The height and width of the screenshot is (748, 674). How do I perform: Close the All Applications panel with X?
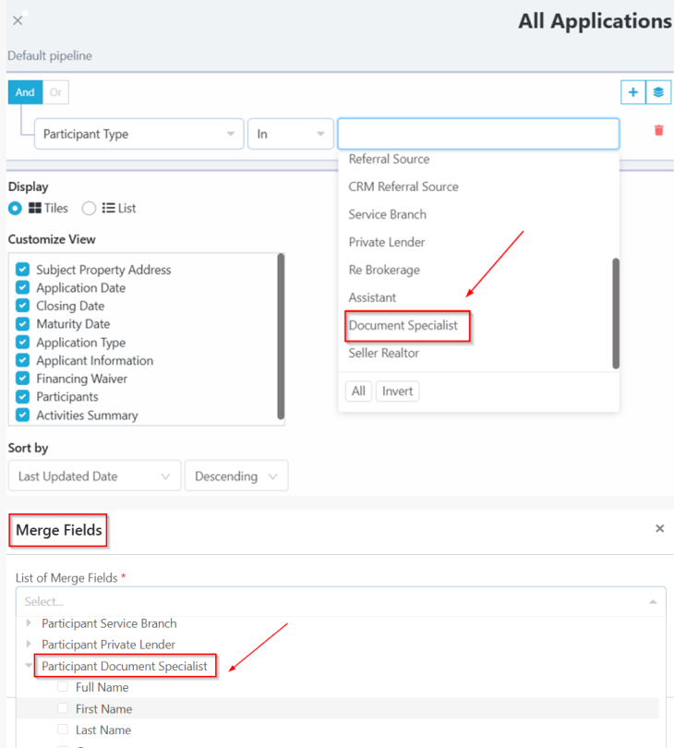point(18,20)
